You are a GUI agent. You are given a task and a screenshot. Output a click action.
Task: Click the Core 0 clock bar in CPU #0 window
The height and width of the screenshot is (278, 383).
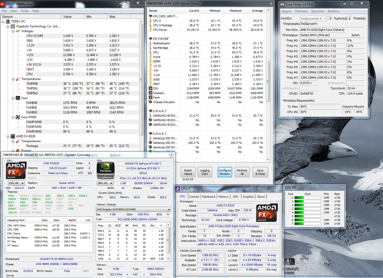click(307, 198)
